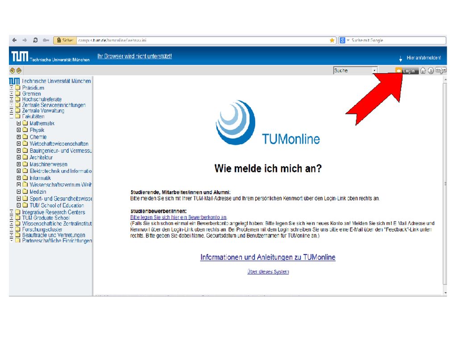Select Beauftragte und Vertretungen entry
The image size is (457, 343).
tap(54, 235)
